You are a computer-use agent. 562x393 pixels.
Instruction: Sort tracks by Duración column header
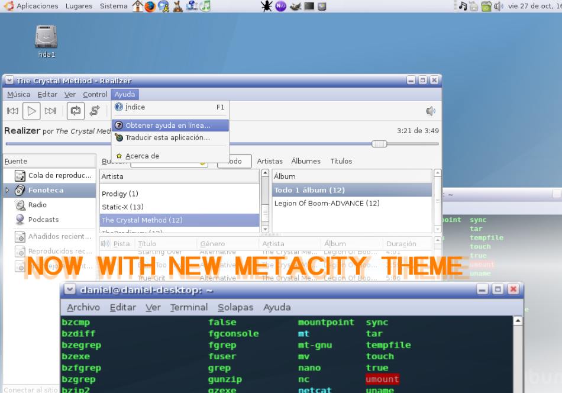pyautogui.click(x=407, y=244)
